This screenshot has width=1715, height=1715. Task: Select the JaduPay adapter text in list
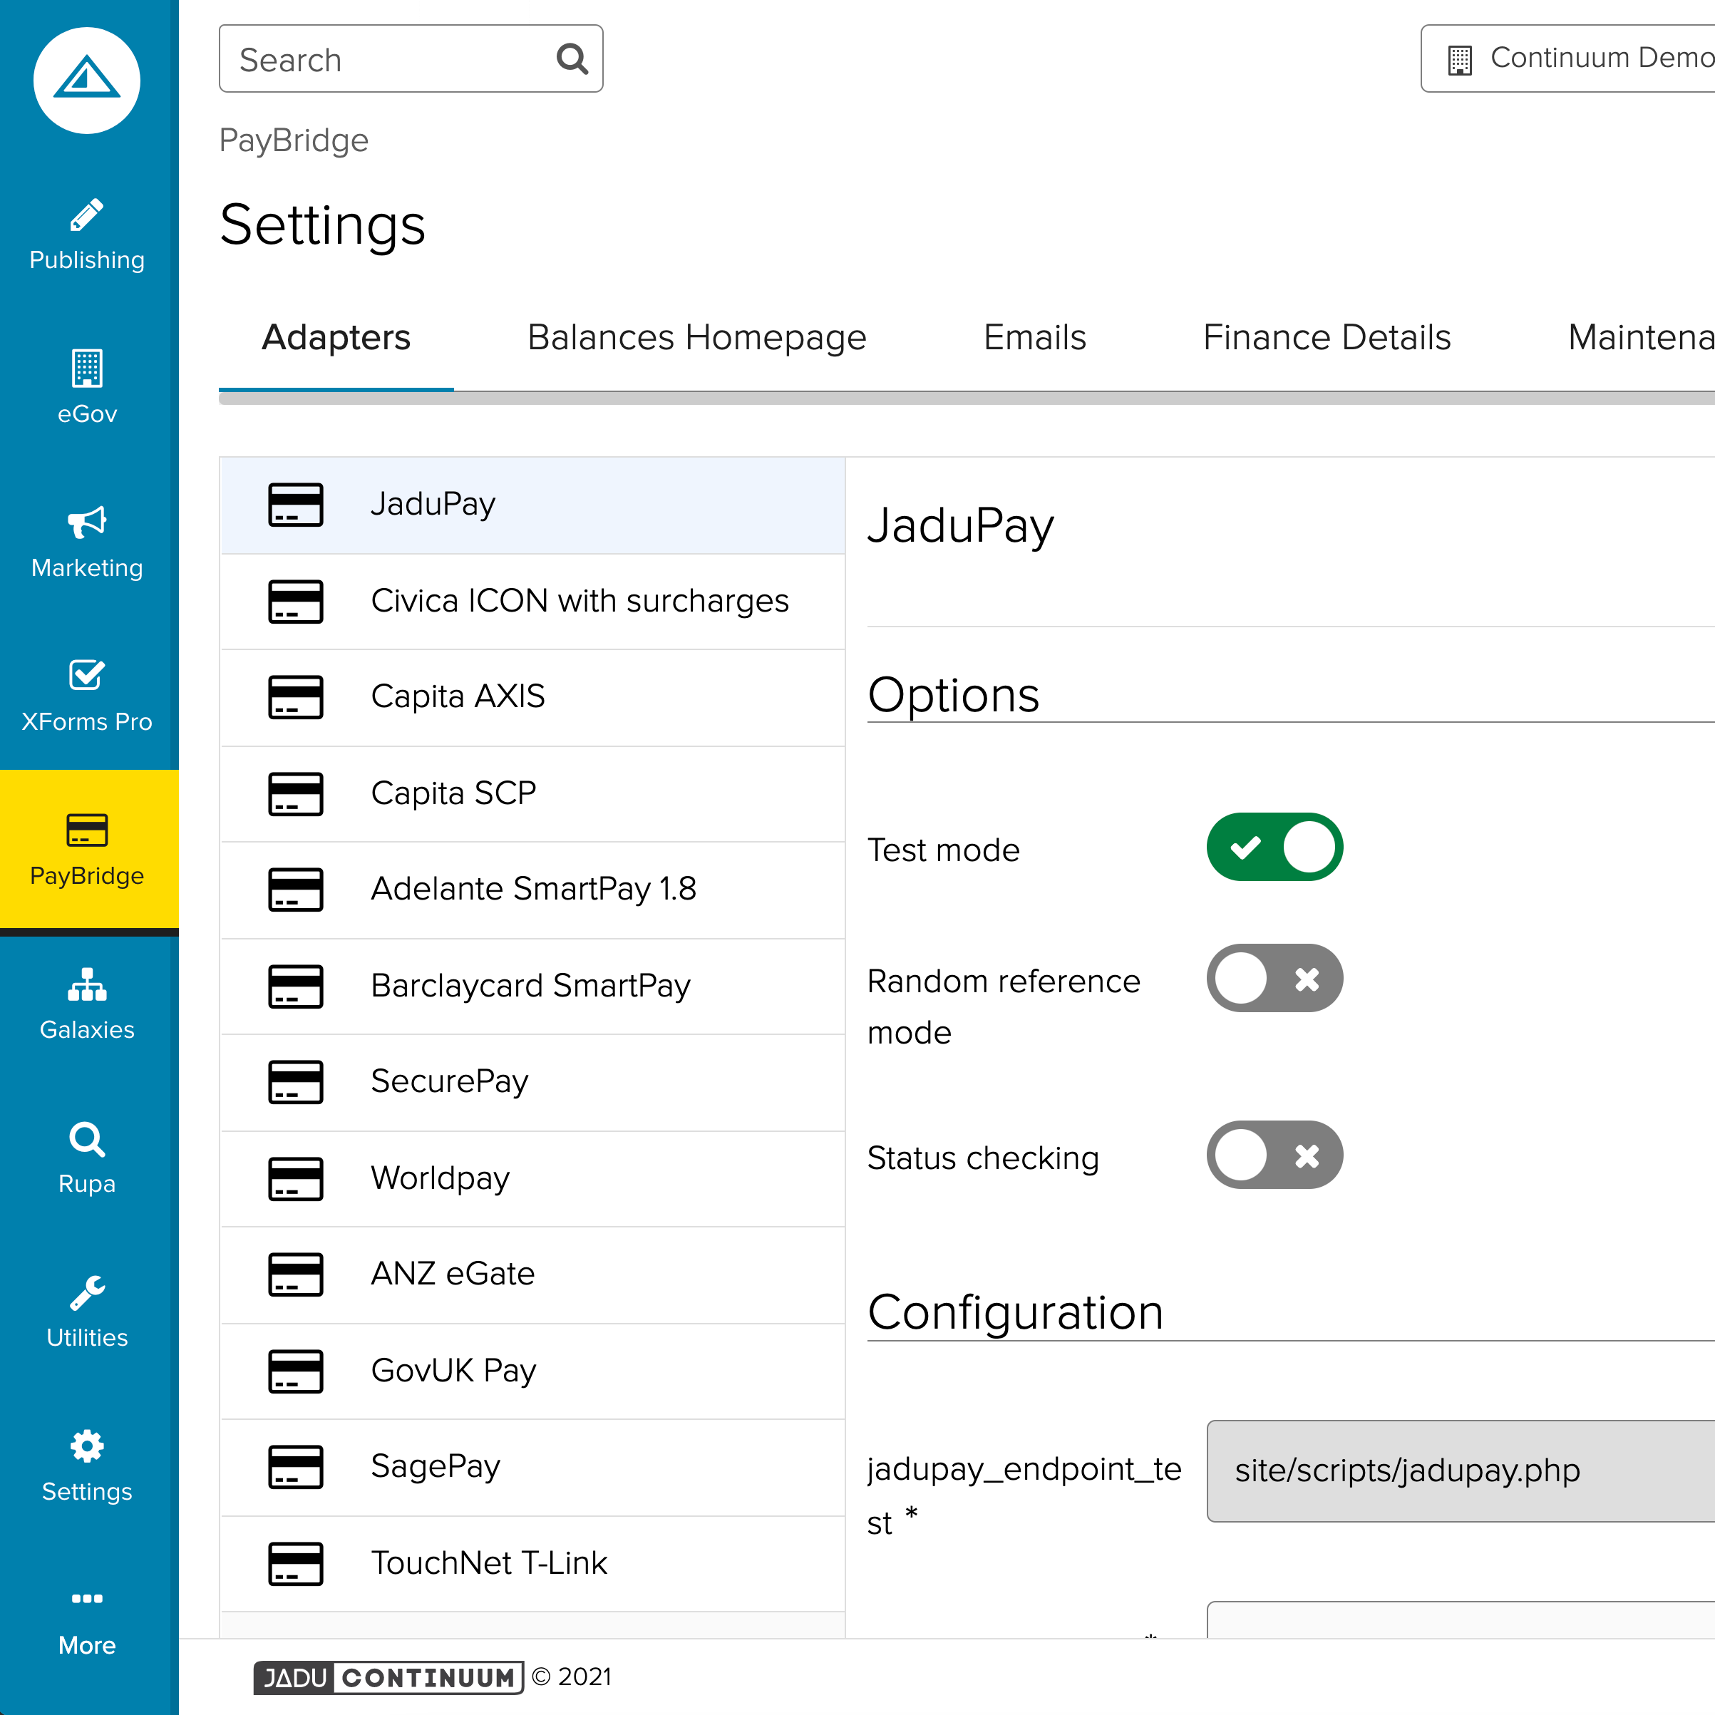pos(433,504)
